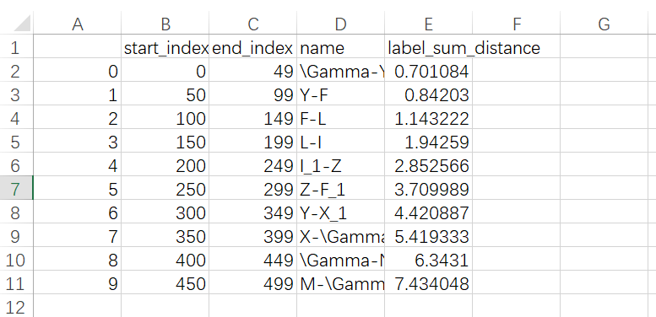656x317 pixels.
Task: Click the cell with value 0.701084
Action: 428,72
